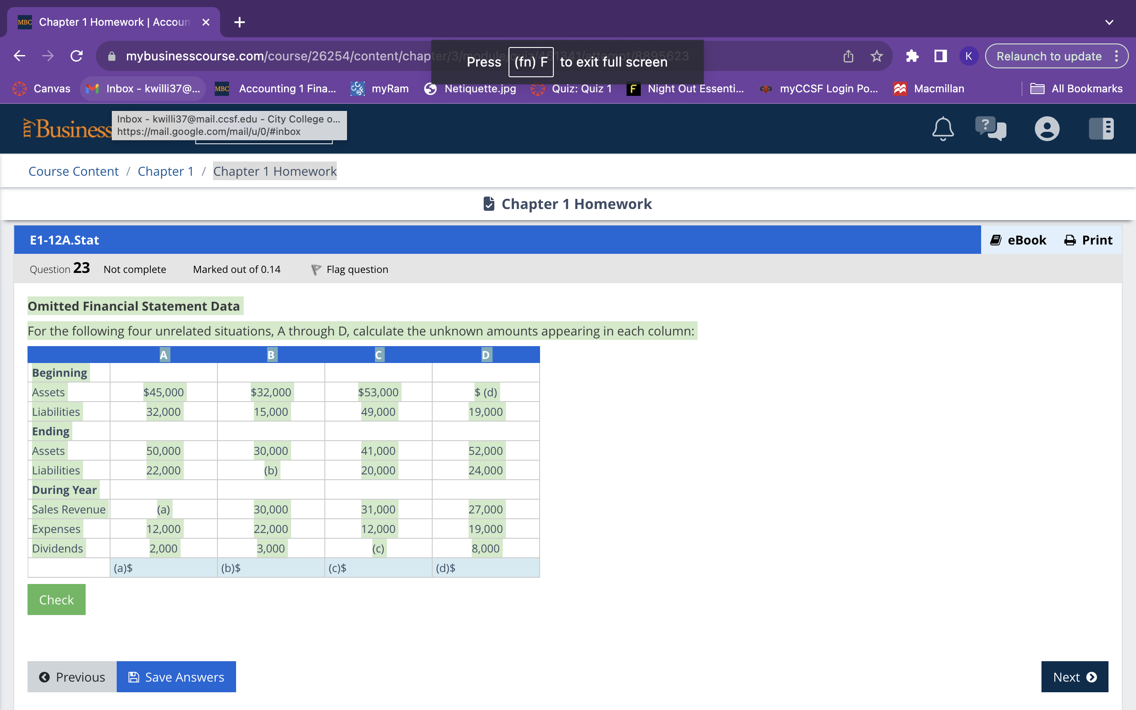Click the extensions pin icon in the toolbar
The height and width of the screenshot is (710, 1136).
coord(912,56)
